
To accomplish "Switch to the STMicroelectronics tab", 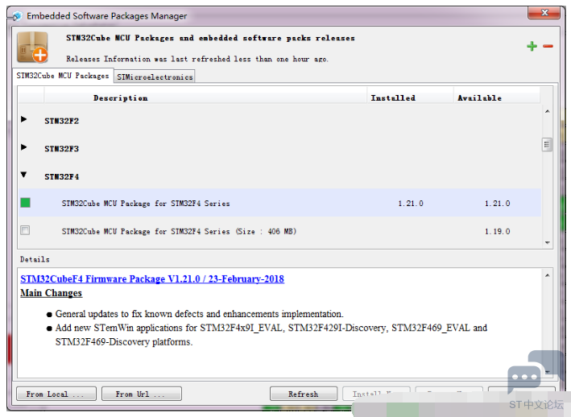I will (x=155, y=77).
